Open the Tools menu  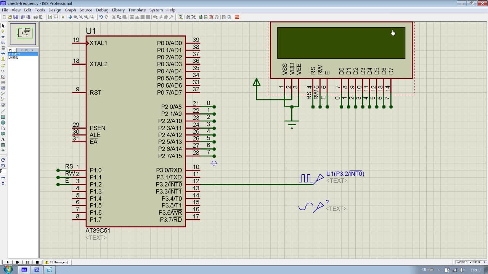[x=40, y=10]
